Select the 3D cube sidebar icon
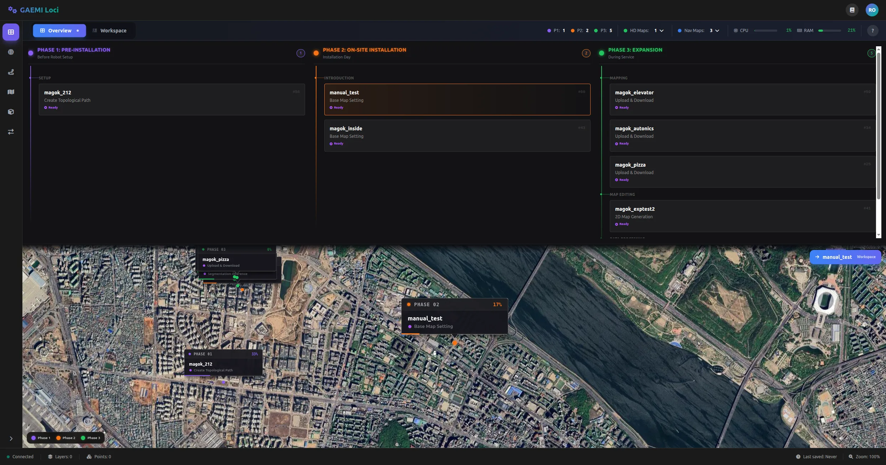Viewport: 886px width, 465px height. tap(11, 112)
